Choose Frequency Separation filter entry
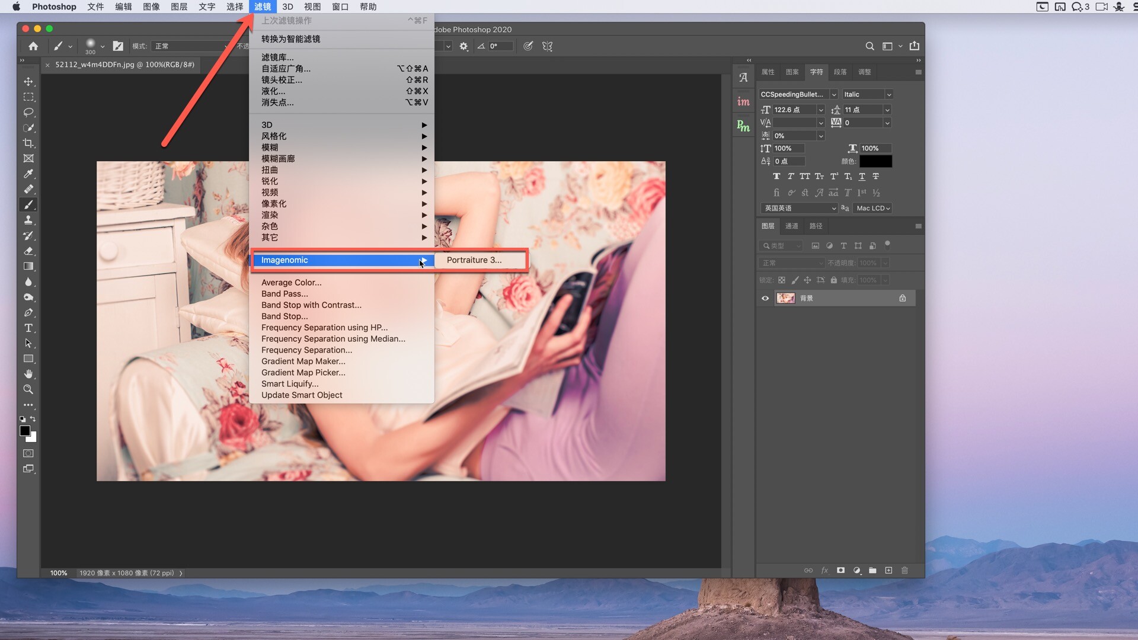Screen dimensions: 1138x640 pyautogui.click(x=306, y=350)
